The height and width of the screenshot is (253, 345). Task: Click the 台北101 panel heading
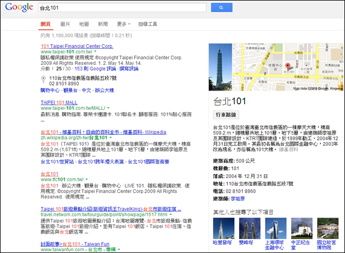coord(230,102)
